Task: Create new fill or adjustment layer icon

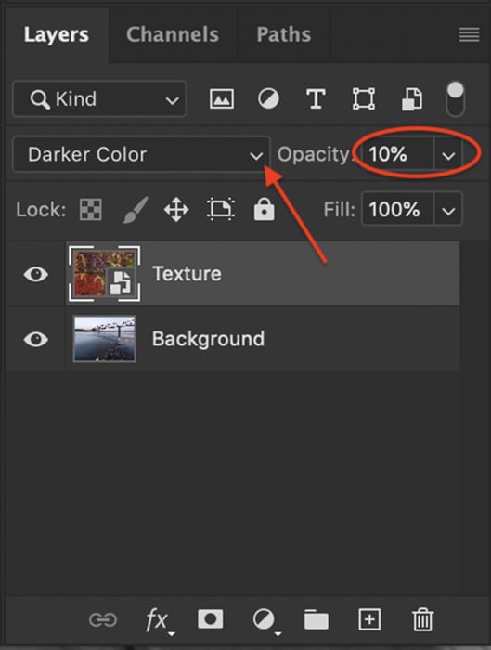Action: [265, 620]
